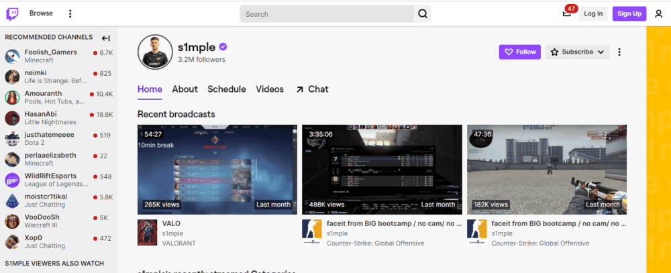This screenshot has width=671, height=273.
Task: Switch to the About tab
Action: point(185,89)
